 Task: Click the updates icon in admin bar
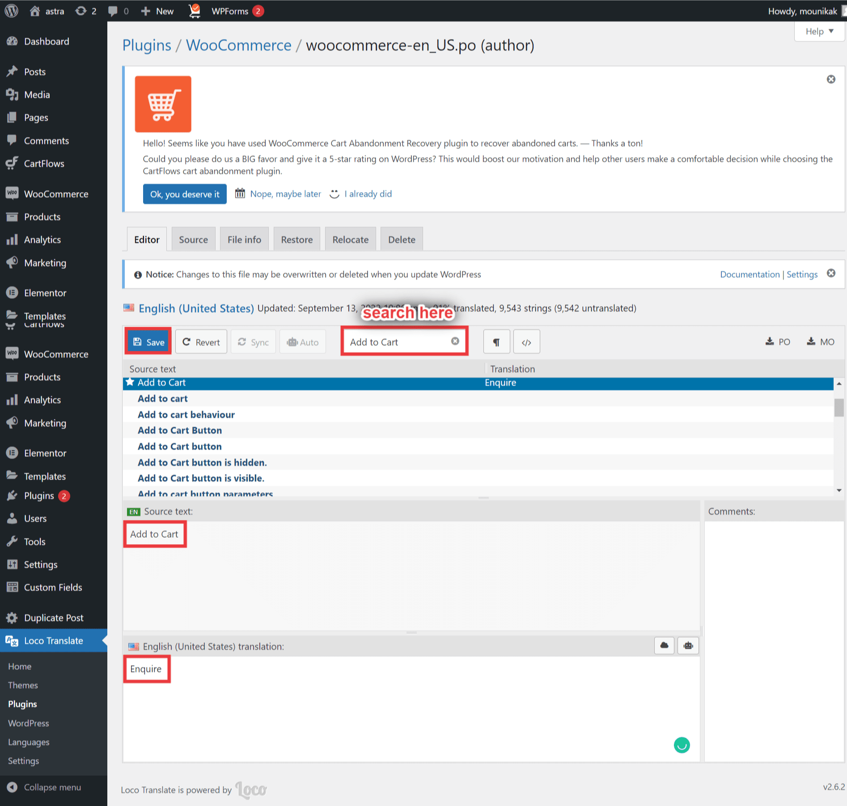[85, 11]
